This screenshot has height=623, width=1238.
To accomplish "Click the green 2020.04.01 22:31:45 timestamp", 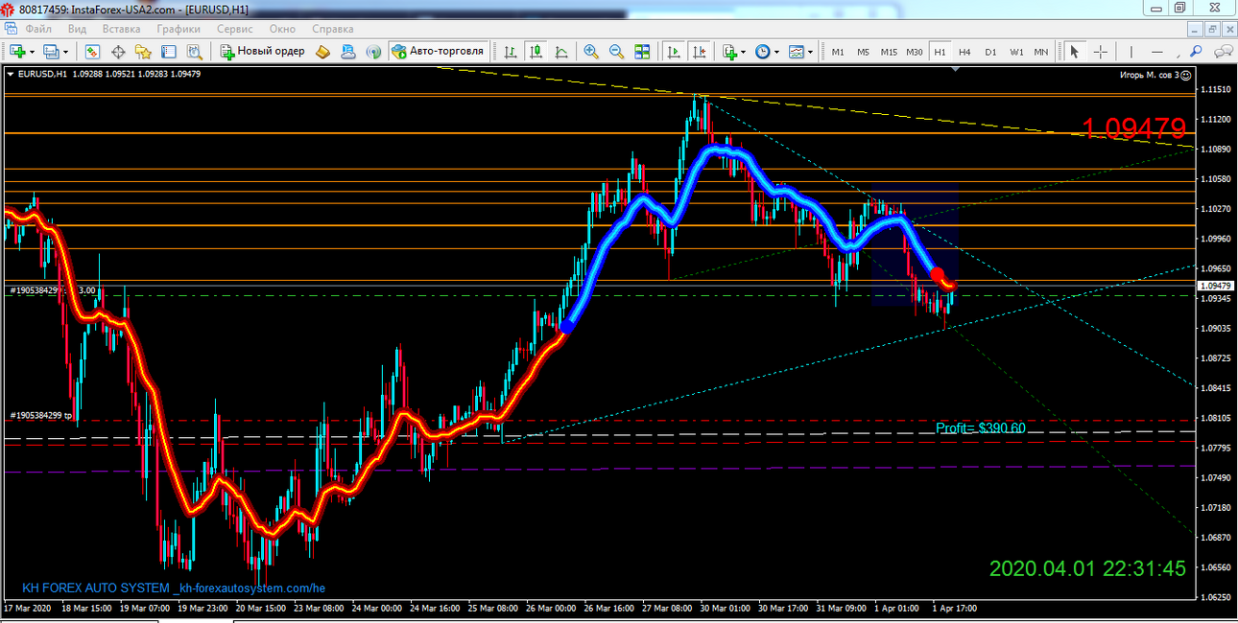I will (1087, 568).
